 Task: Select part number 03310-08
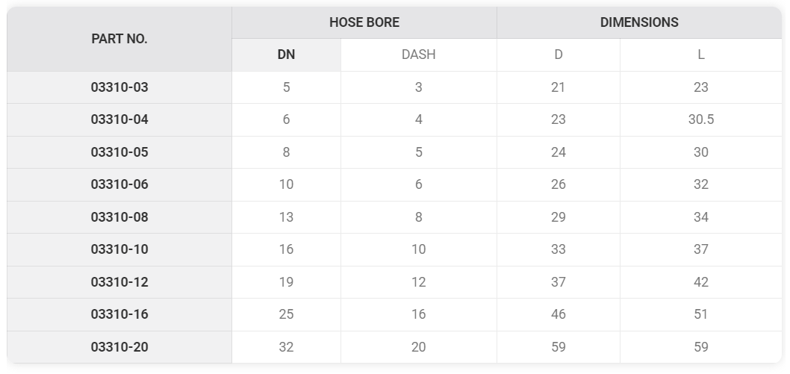coord(119,217)
